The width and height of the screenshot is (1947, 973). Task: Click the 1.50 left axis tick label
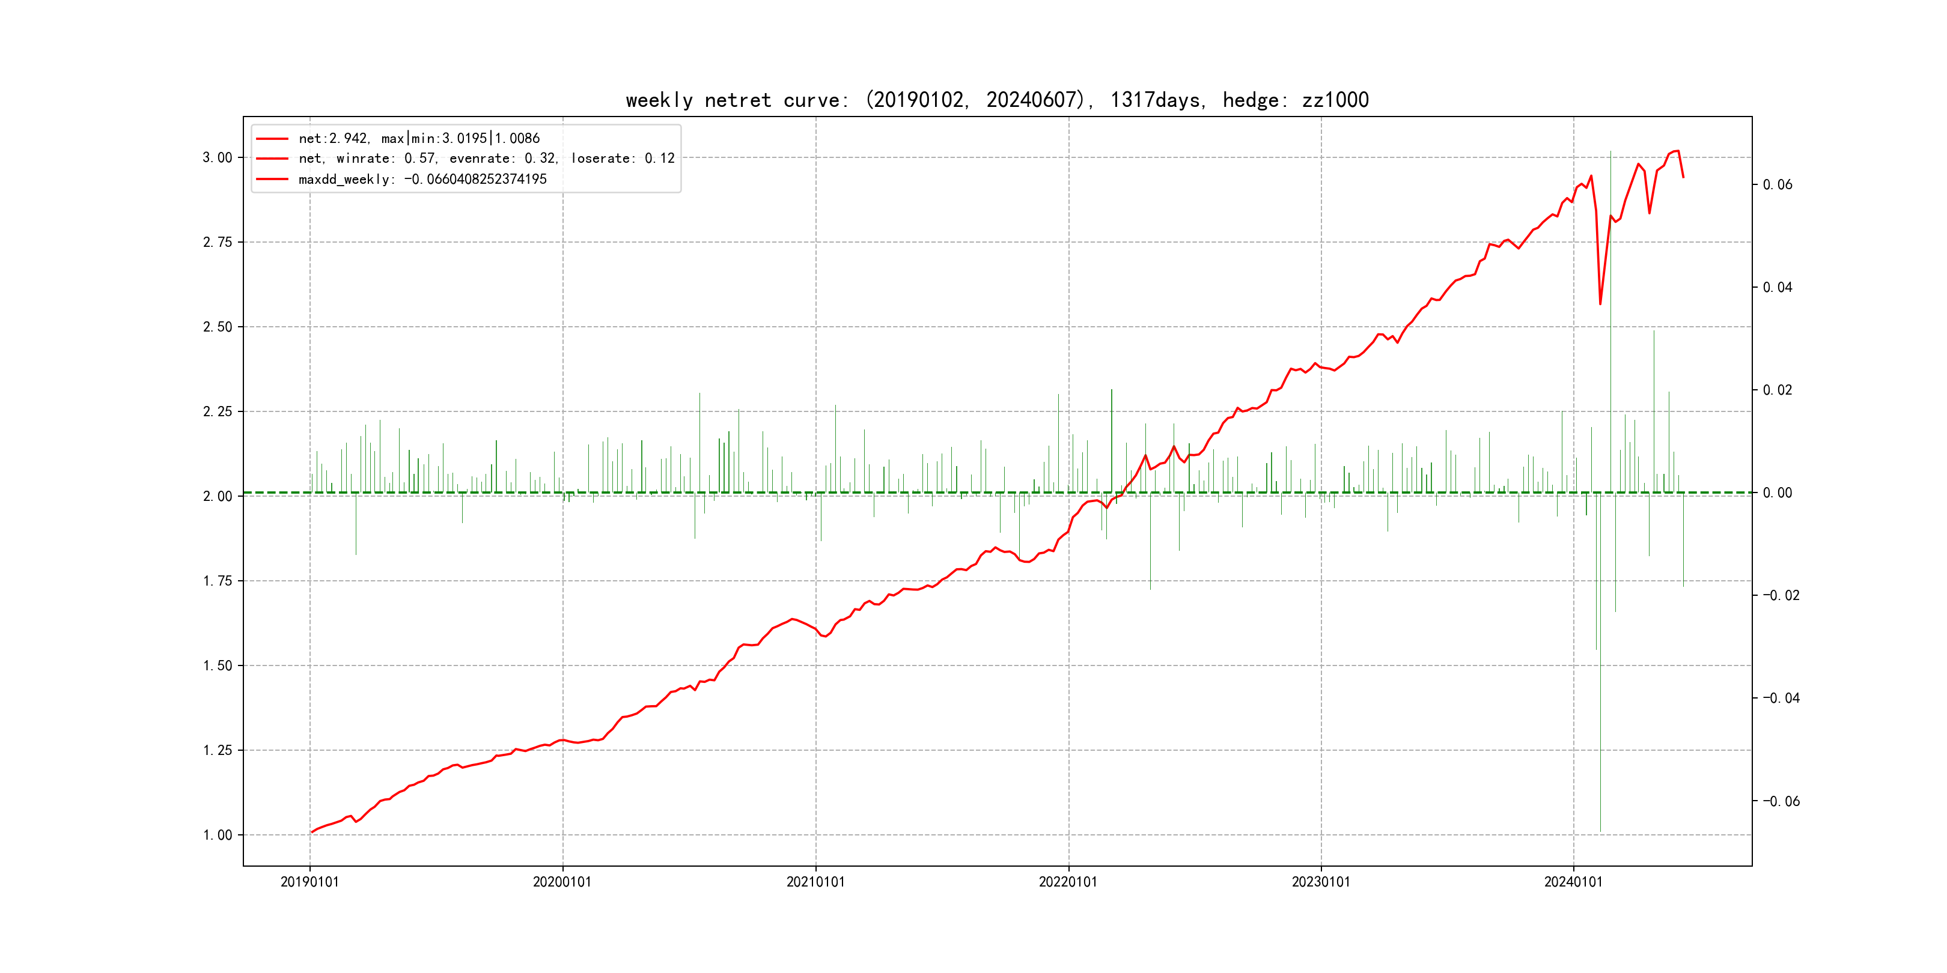tap(217, 666)
